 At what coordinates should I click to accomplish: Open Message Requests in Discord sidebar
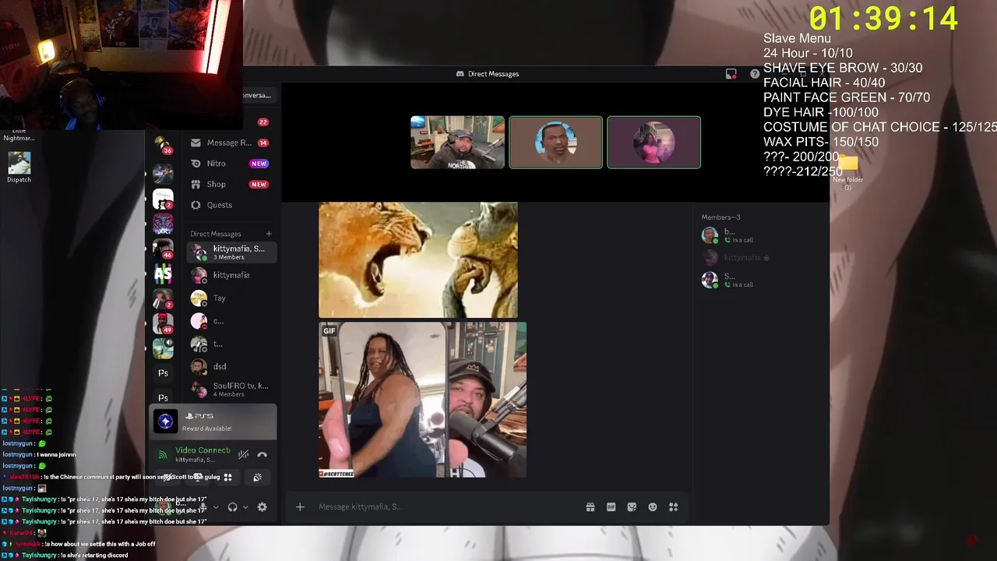pos(230,143)
